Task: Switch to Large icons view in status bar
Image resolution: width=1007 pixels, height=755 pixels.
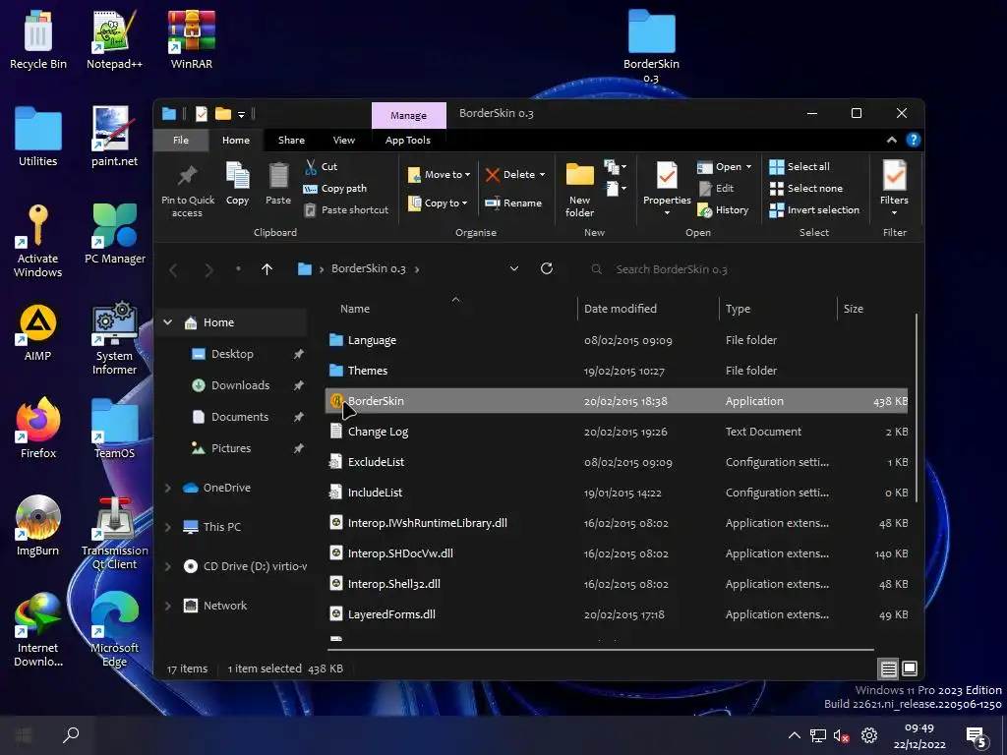Action: 910,668
